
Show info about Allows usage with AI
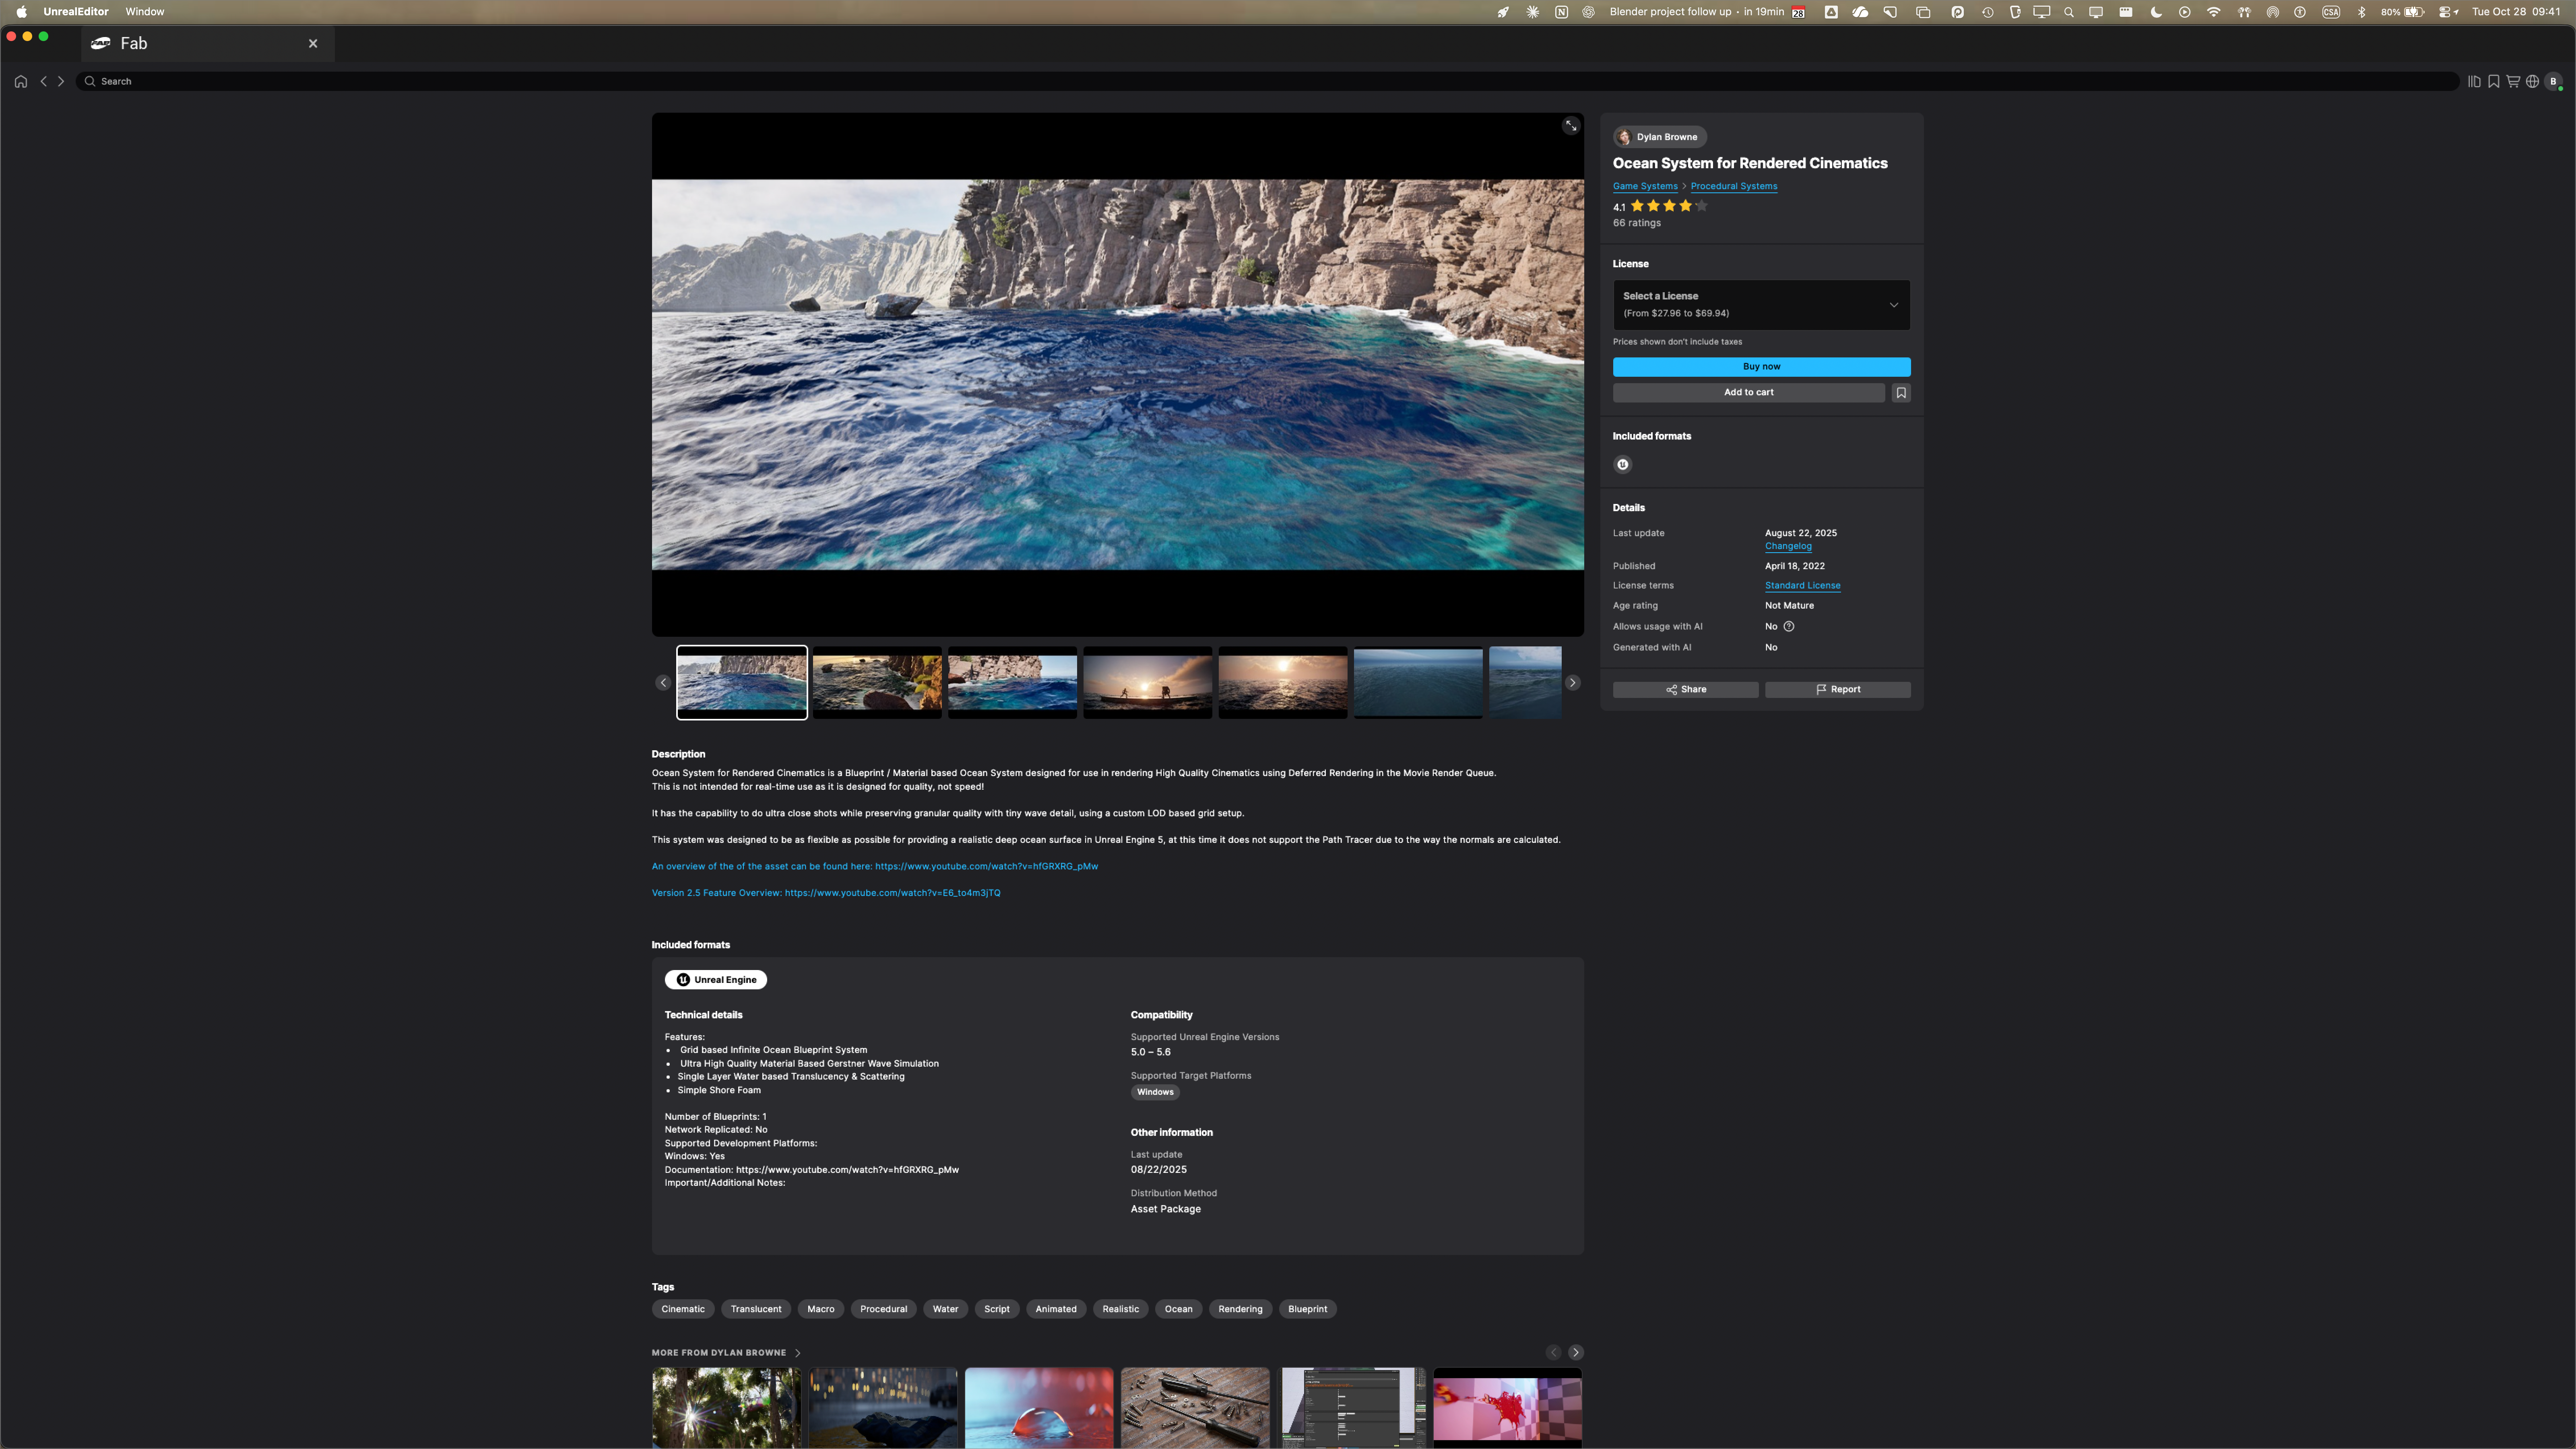tap(1789, 627)
